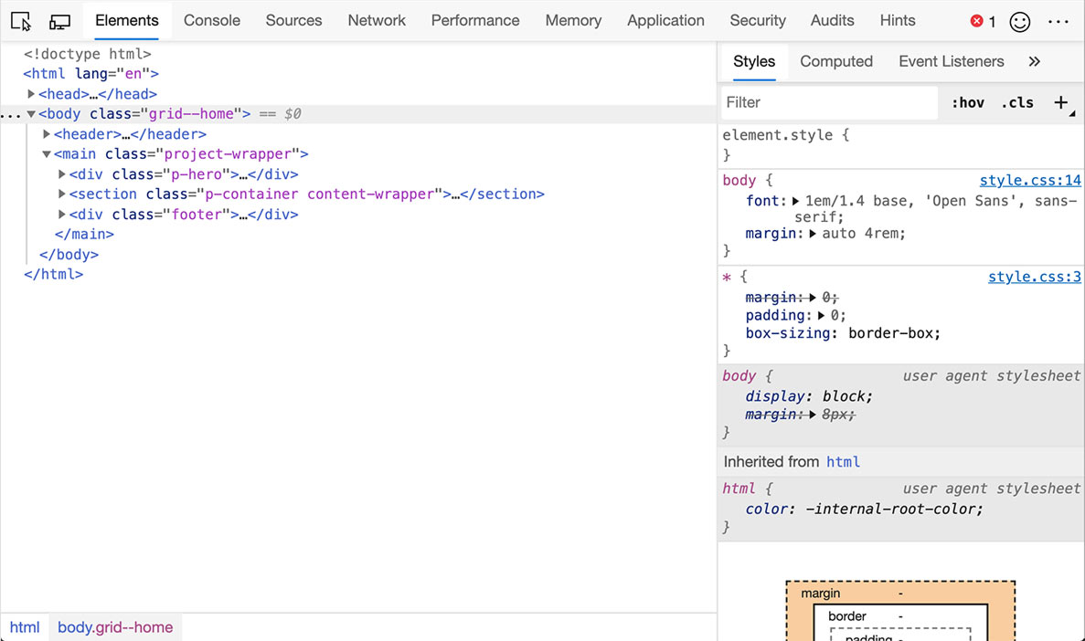Switch to the Elements tab
Screen dimensions: 1085x641
point(127,21)
